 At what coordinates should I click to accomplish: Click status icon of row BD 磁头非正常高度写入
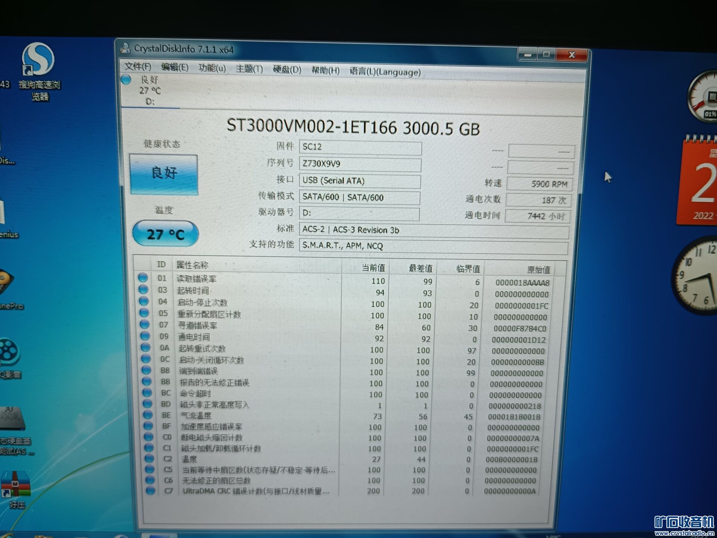(148, 403)
